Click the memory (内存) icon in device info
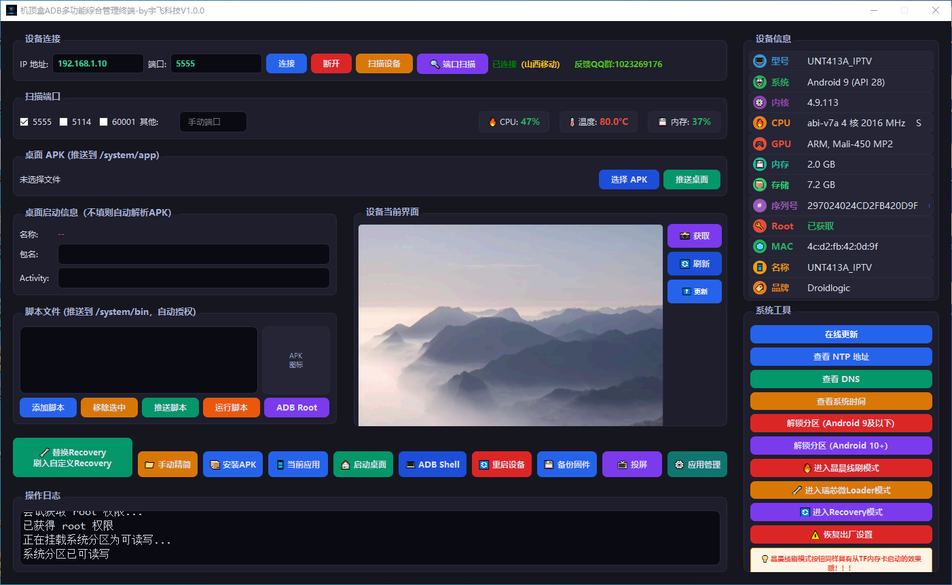Screen dimensions: 952x585 pyautogui.click(x=760, y=164)
